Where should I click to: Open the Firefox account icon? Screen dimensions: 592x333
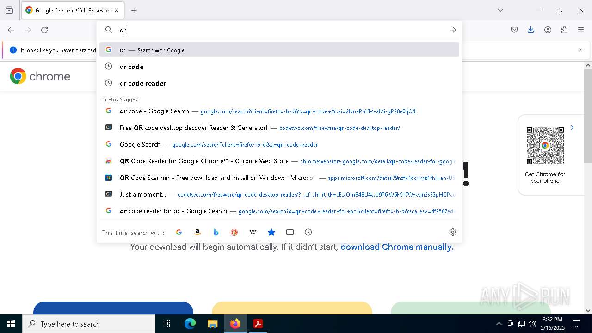tap(548, 30)
